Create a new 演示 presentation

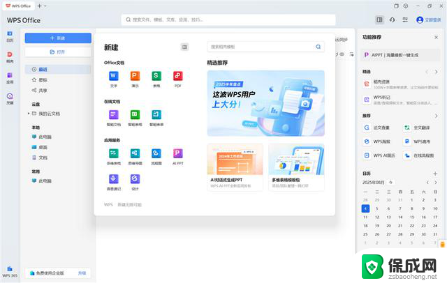point(135,76)
